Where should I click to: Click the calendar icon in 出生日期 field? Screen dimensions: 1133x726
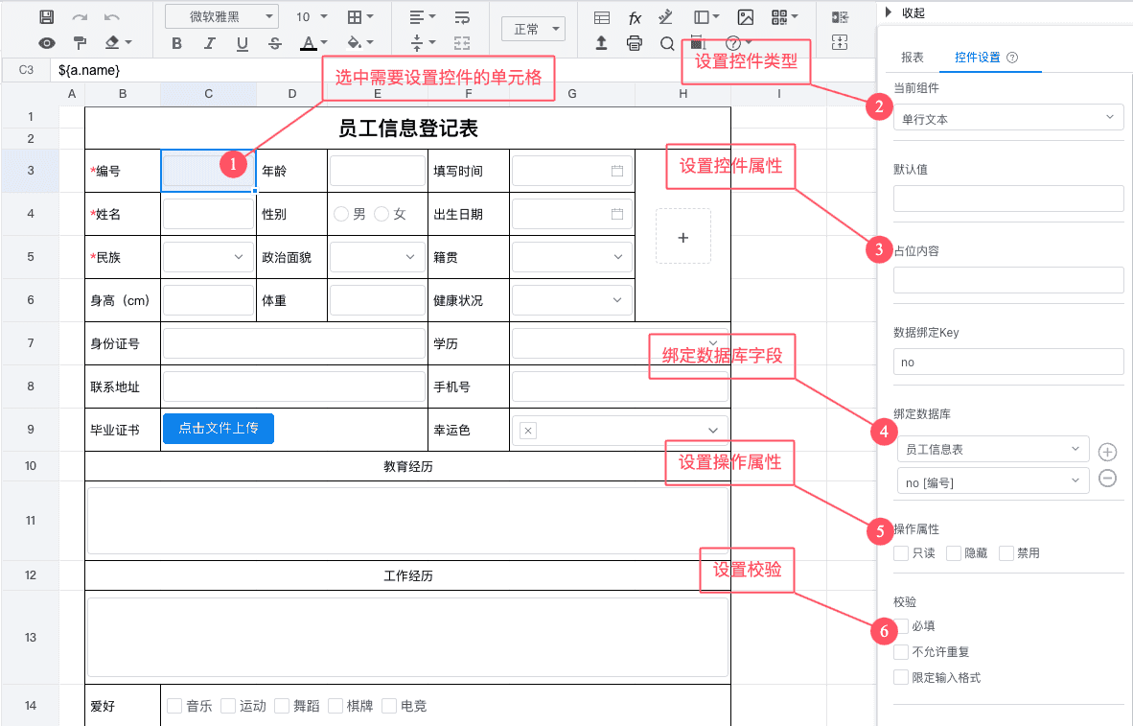coord(617,214)
